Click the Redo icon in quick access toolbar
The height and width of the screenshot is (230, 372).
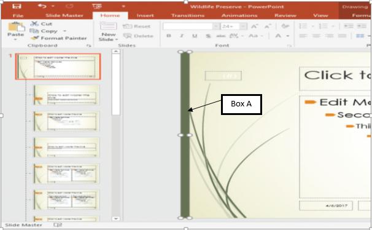[x=69, y=6]
